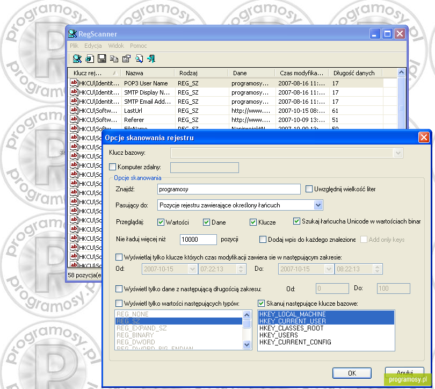Click the ab icon of POP3 User Name row
The image size is (435, 389).
tap(74, 83)
